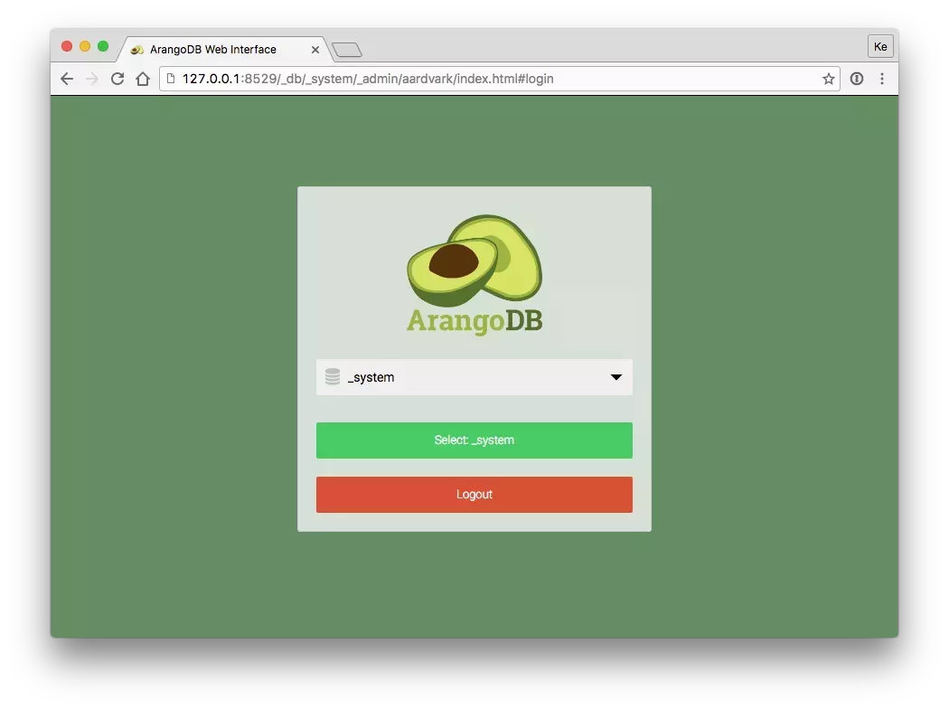Click the database stack icon beside _system
949x710 pixels.
(333, 377)
